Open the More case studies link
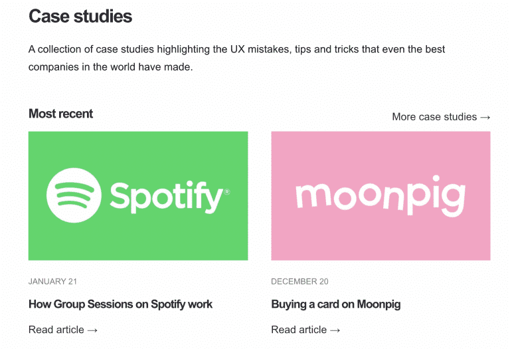The height and width of the screenshot is (349, 510). tap(441, 116)
